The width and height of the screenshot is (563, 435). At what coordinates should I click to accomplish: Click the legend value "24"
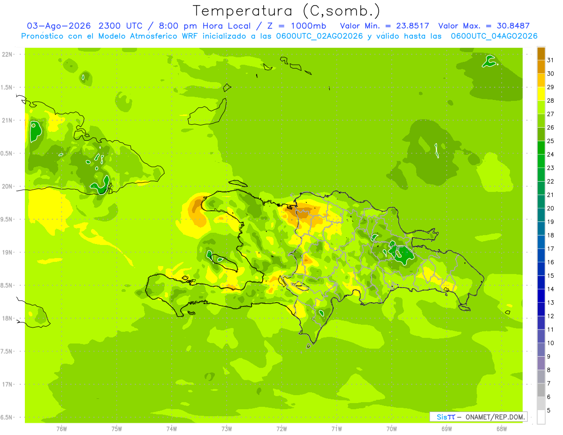551,154
